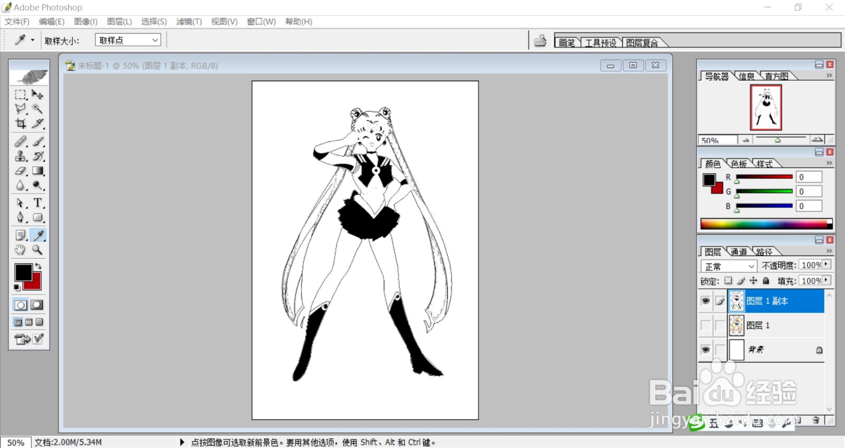Select the Polygonal Lasso tool
845x448 pixels.
coord(21,109)
